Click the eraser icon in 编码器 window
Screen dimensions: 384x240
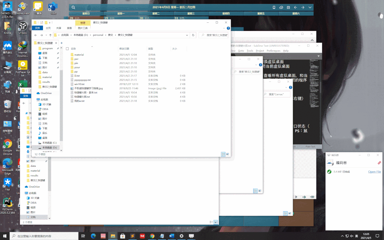pyautogui.click(x=379, y=162)
